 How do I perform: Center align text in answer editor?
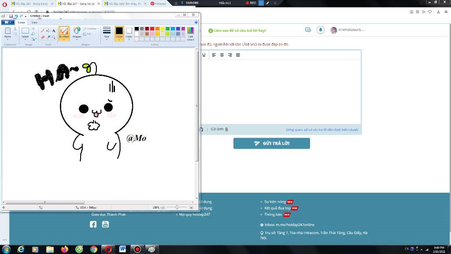222,55
